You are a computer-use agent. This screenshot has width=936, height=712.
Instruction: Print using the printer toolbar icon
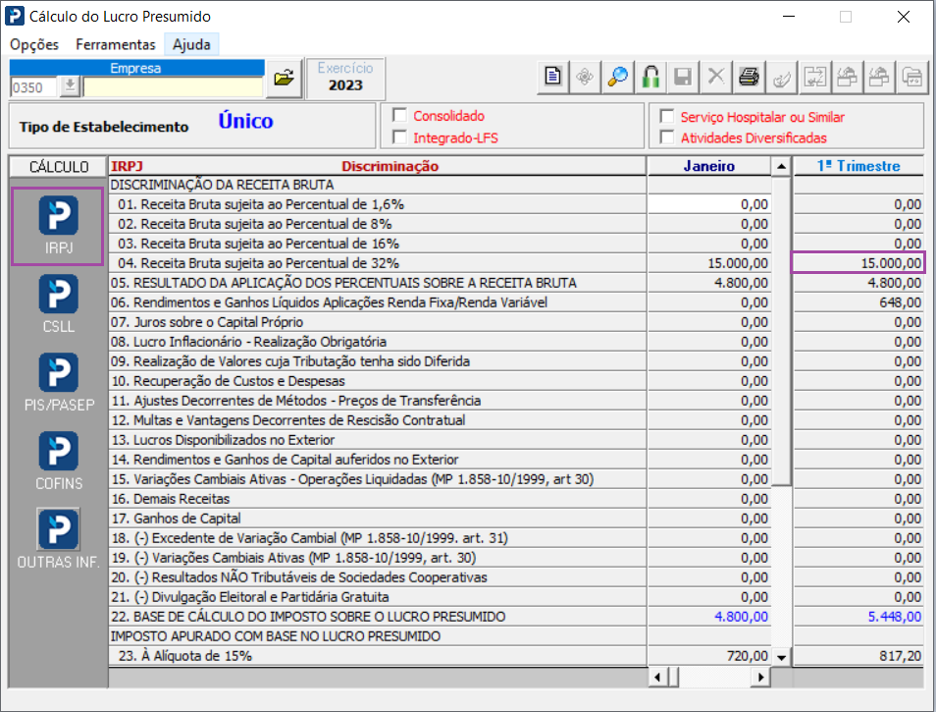tap(749, 77)
